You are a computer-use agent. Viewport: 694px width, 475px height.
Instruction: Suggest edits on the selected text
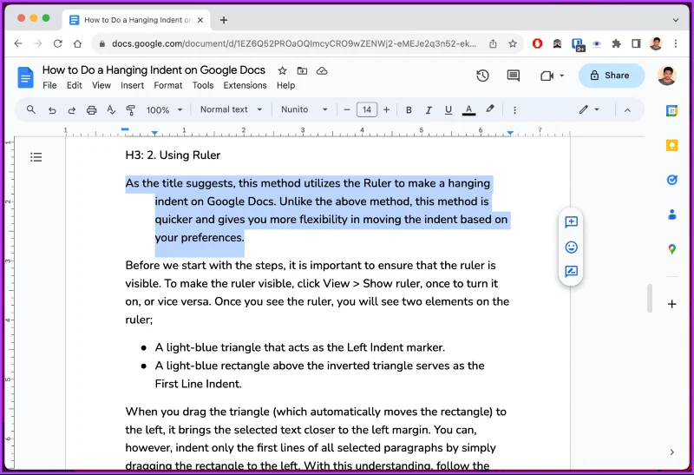coord(571,271)
